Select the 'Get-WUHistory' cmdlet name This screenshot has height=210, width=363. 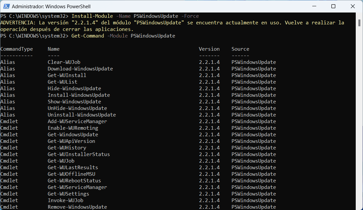(67, 147)
